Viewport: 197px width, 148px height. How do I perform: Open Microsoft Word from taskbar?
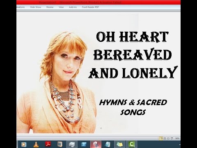coord(60,144)
